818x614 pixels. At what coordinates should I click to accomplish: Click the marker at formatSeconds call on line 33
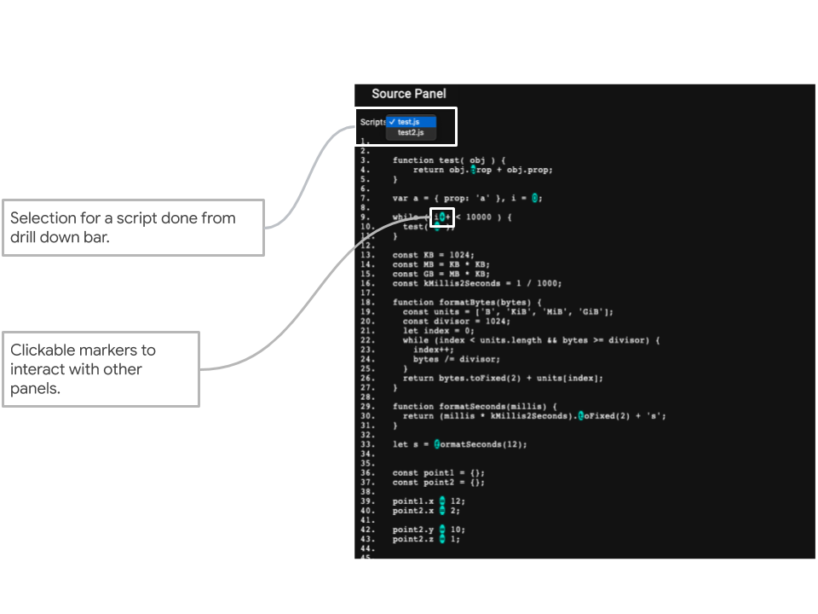tap(437, 444)
